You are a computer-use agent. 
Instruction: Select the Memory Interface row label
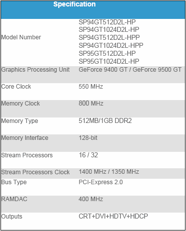click(25, 138)
